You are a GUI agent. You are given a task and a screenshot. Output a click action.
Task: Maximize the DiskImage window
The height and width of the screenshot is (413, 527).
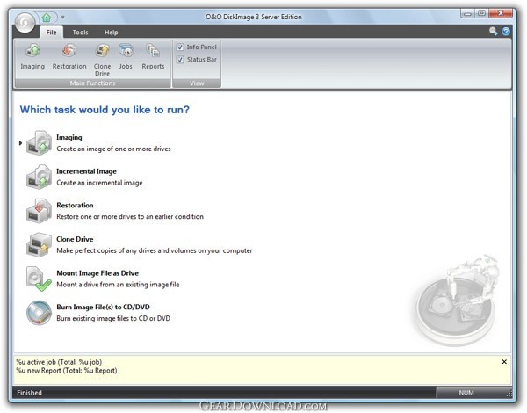481,13
